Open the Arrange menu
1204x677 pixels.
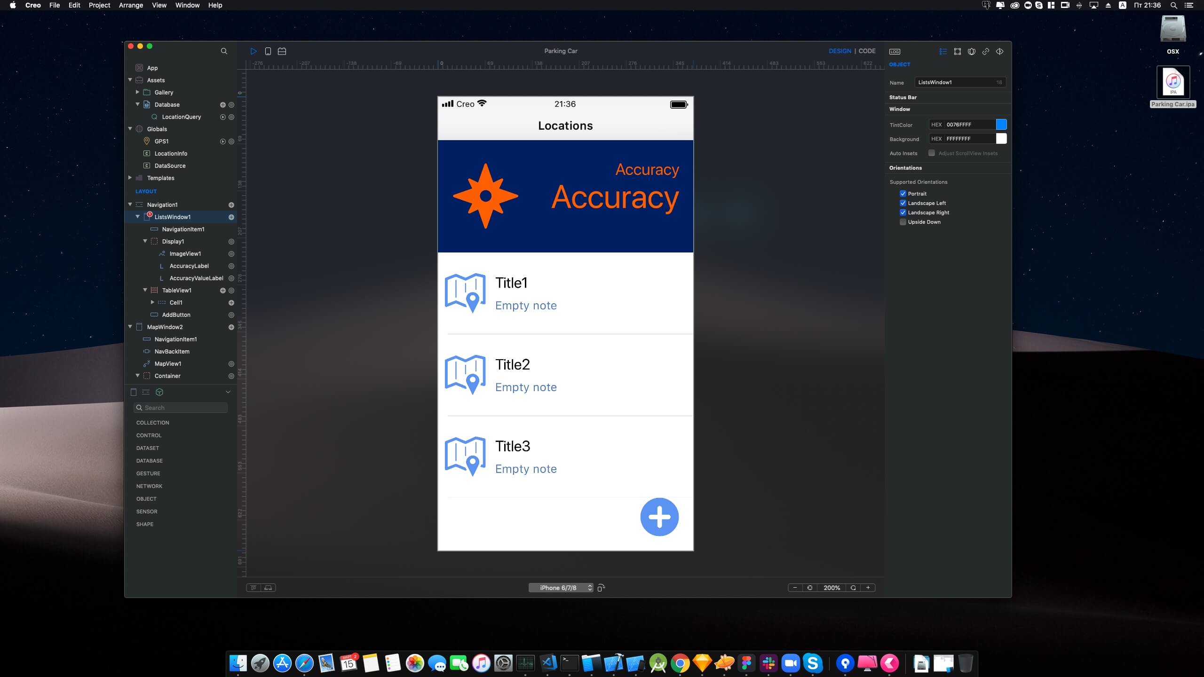click(131, 5)
